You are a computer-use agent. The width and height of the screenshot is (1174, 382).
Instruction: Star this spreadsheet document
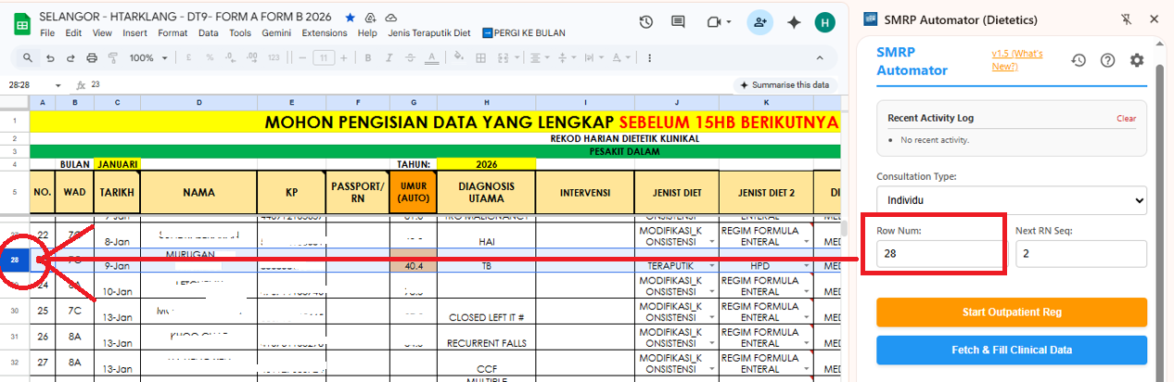pyautogui.click(x=350, y=18)
